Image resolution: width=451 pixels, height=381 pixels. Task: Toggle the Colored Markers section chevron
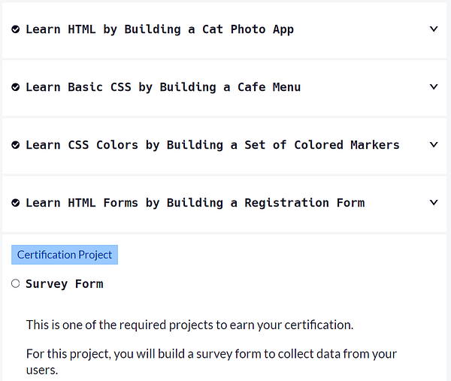coord(434,145)
